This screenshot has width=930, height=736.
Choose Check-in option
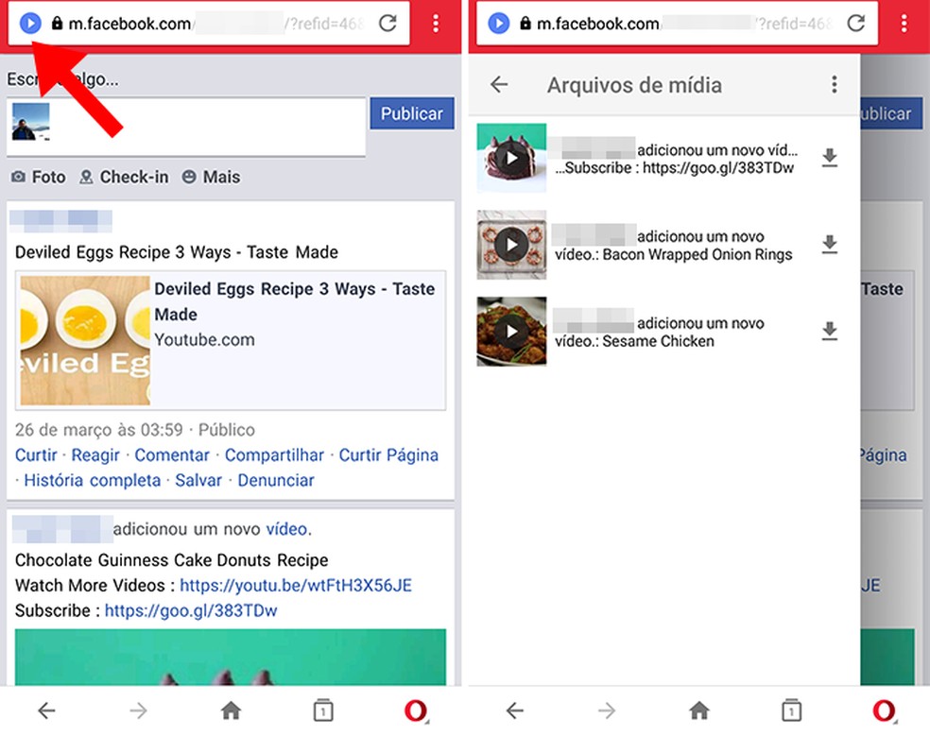pyautogui.click(x=125, y=177)
